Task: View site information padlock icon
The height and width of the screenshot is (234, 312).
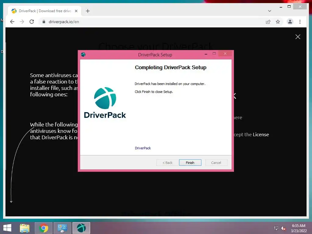Action: 44,22
